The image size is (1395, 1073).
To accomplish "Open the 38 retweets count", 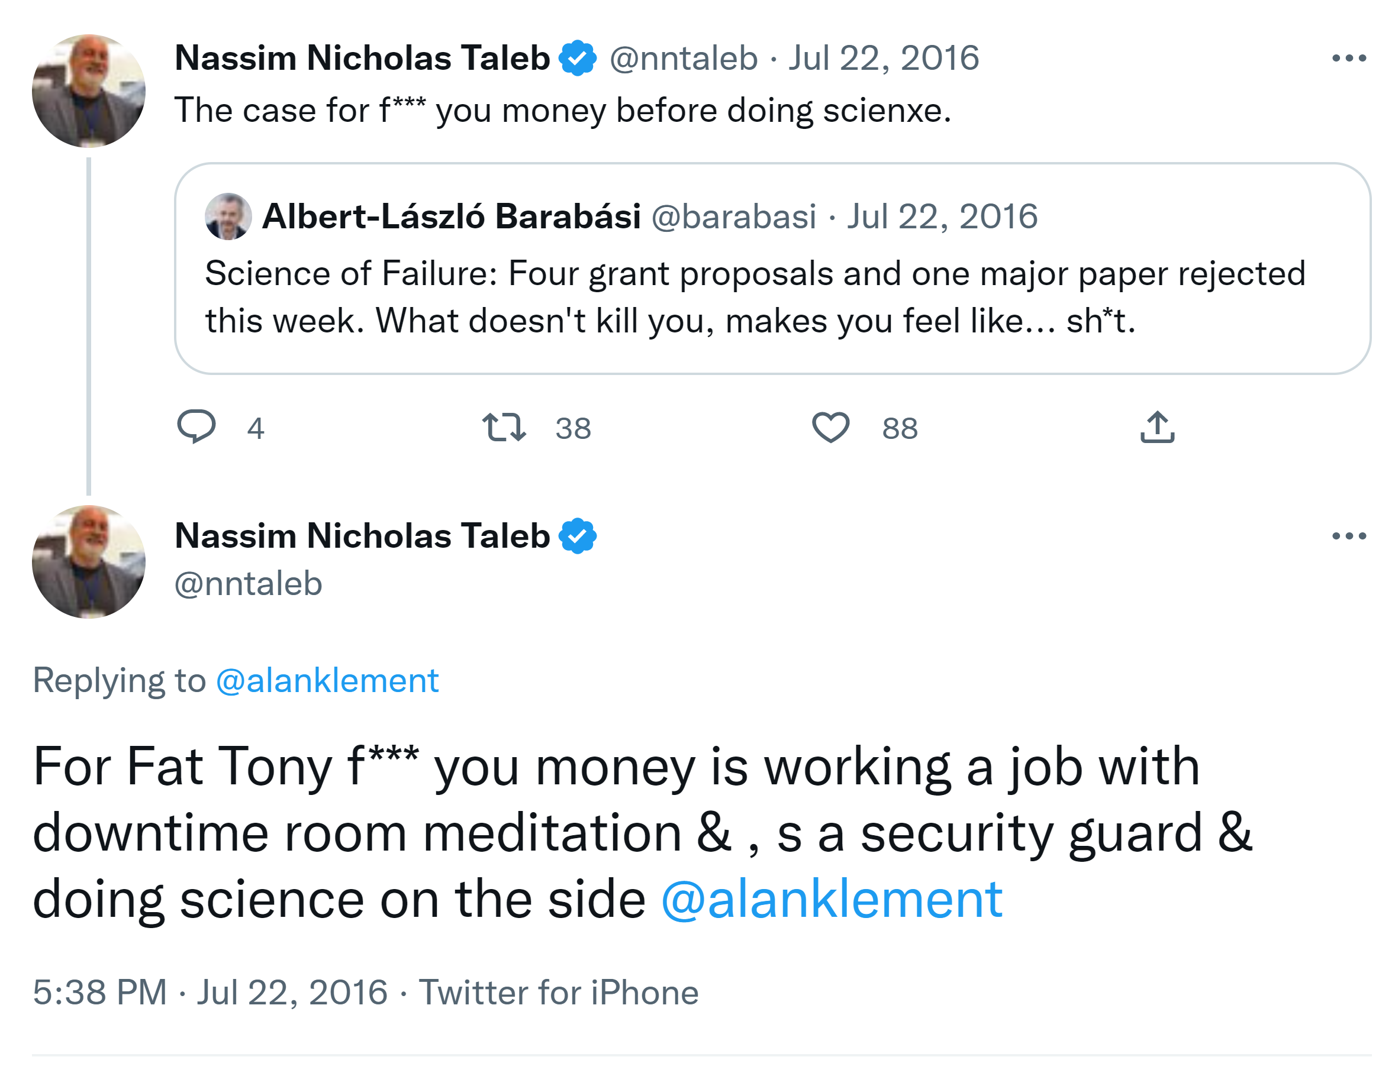I will pyautogui.click(x=573, y=428).
